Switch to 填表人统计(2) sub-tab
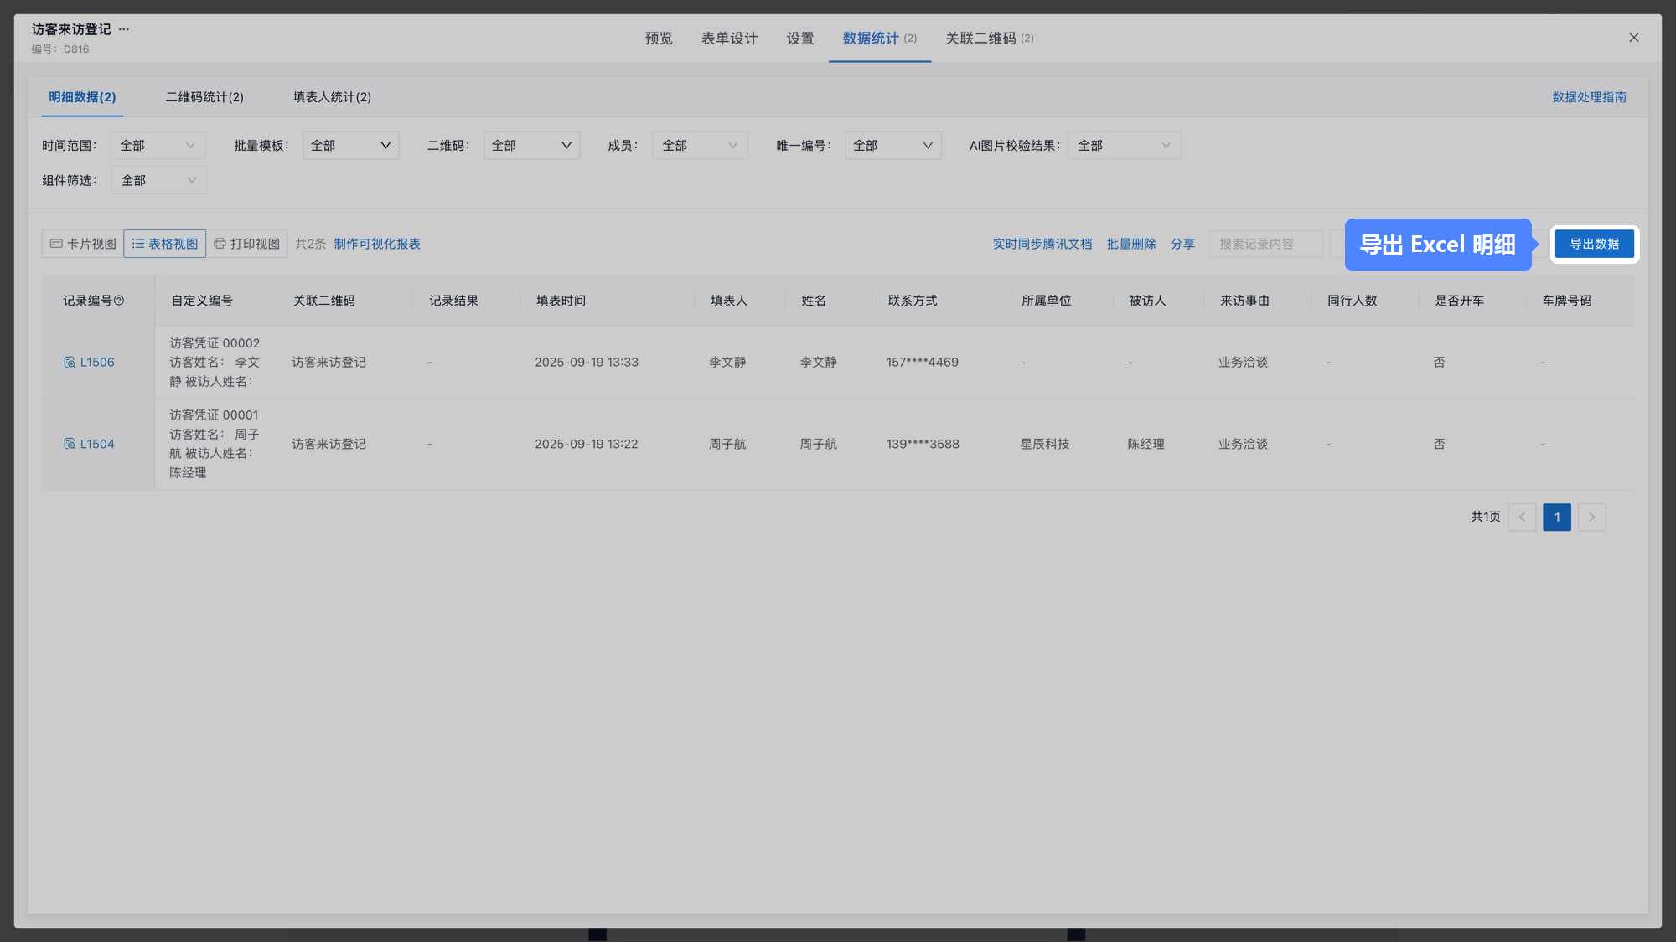 point(332,97)
